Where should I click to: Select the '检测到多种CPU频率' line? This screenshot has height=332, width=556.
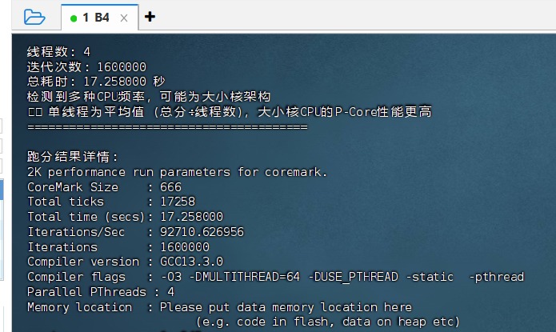tap(149, 97)
